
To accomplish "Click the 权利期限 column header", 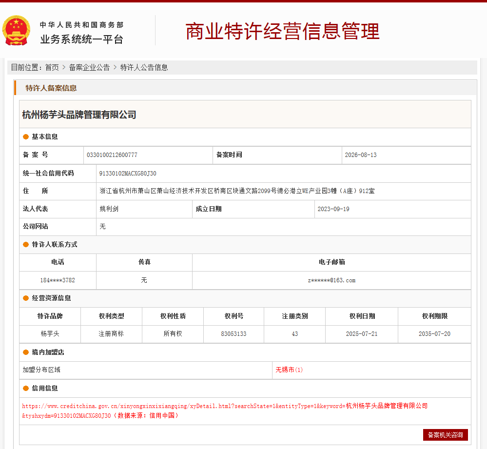I will (x=435, y=316).
